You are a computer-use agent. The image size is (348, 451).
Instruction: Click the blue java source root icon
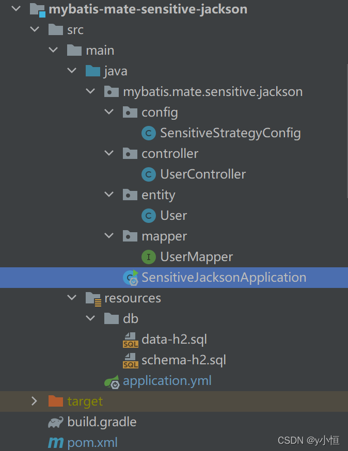click(x=93, y=71)
